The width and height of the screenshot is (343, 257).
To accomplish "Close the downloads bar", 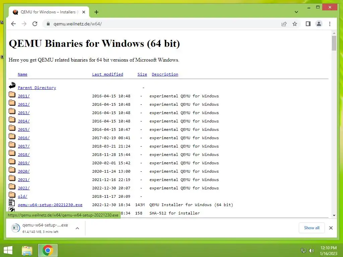I will tap(331, 228).
